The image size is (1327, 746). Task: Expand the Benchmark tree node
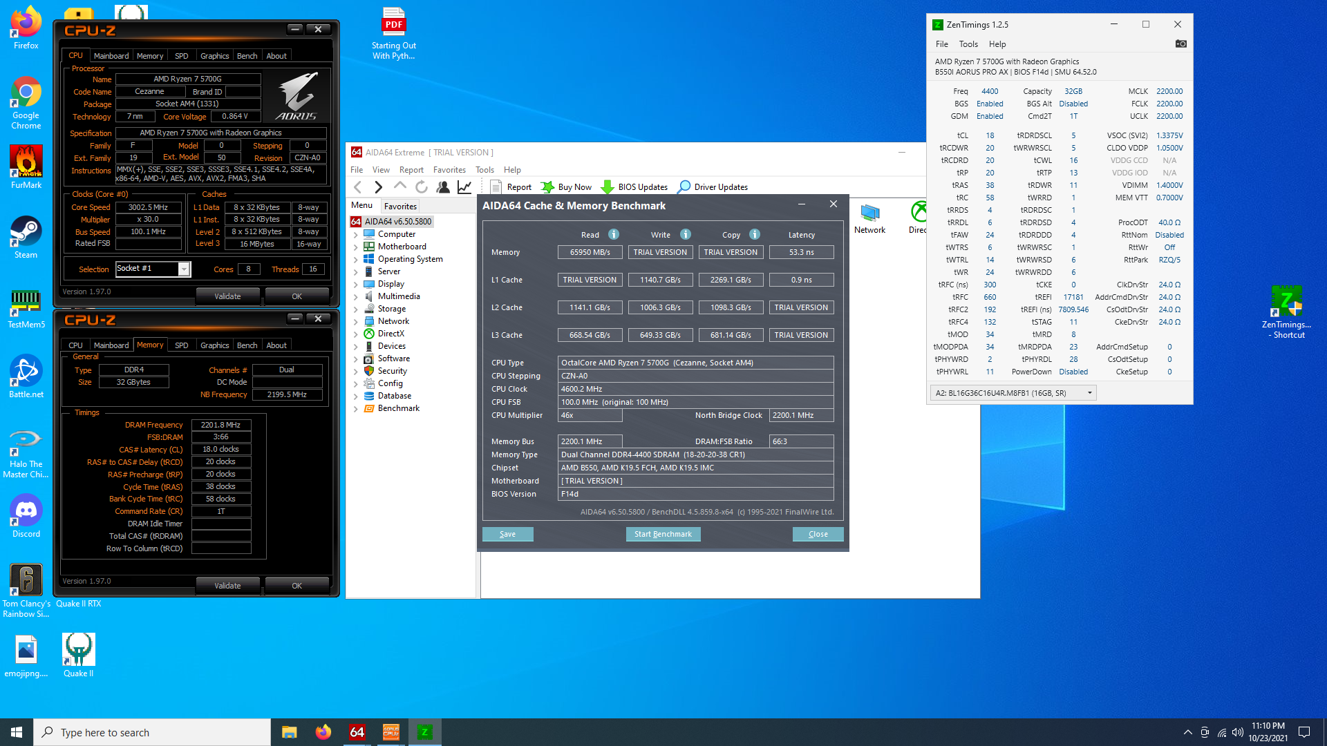356,408
